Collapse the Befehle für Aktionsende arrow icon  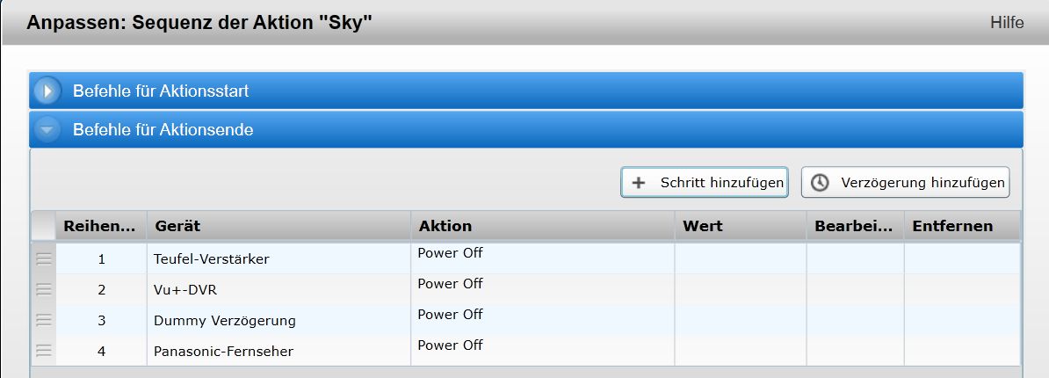click(48, 130)
